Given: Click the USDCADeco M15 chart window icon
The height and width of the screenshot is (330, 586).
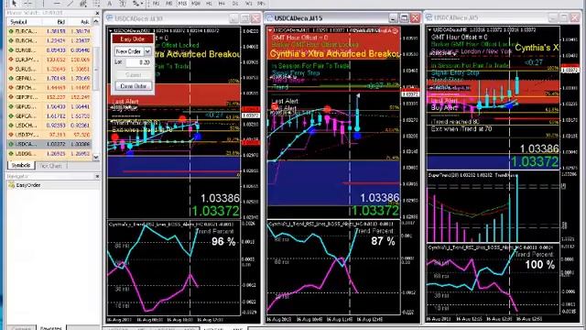Looking at the screenshot, I should click(269, 18).
